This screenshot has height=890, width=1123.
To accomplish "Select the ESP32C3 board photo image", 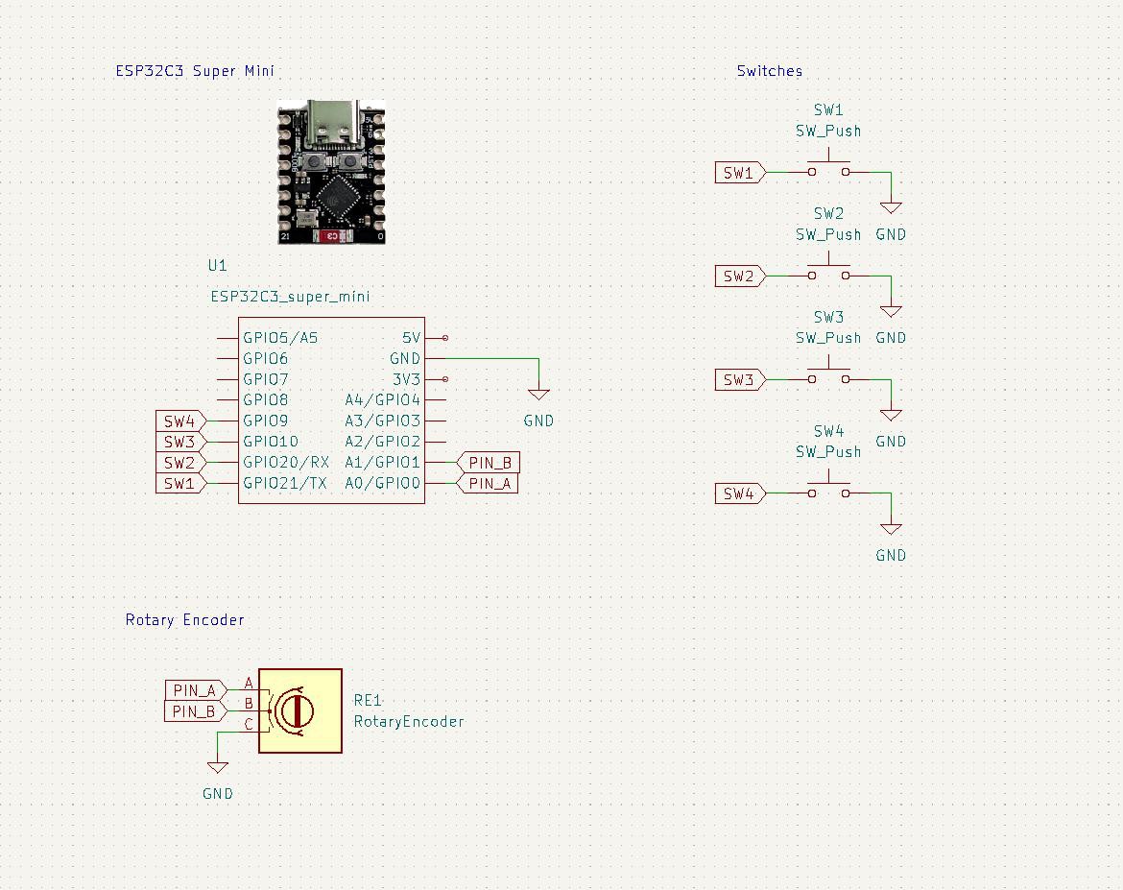I will click(x=331, y=172).
